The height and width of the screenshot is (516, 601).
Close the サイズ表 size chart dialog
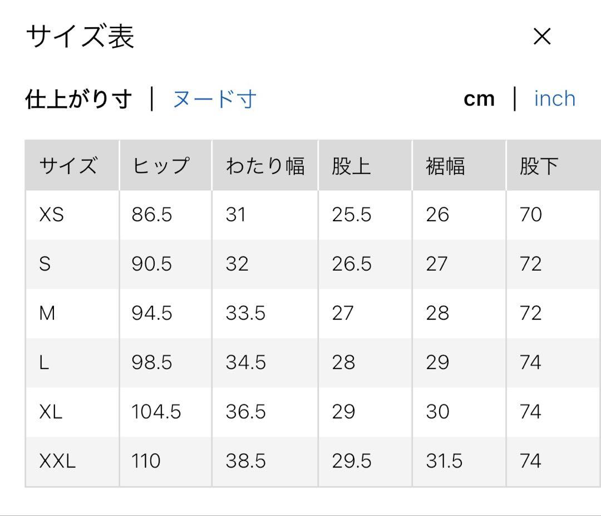tap(541, 37)
